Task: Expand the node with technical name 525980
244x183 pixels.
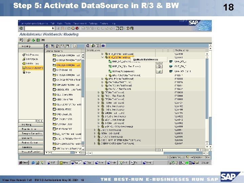Action: 99,126
